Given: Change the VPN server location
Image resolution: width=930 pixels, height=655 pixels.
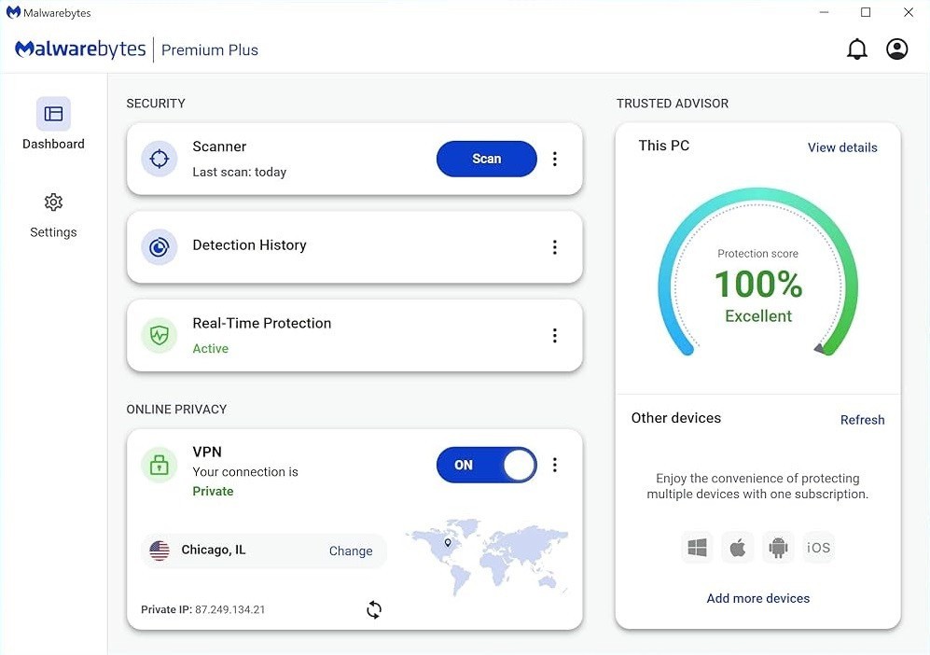Looking at the screenshot, I should point(351,550).
